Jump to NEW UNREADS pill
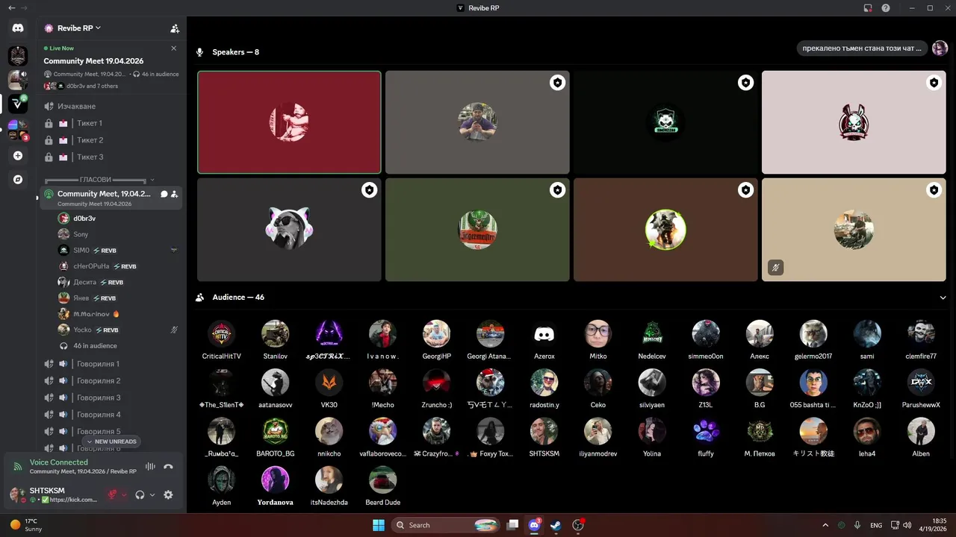 (x=111, y=442)
